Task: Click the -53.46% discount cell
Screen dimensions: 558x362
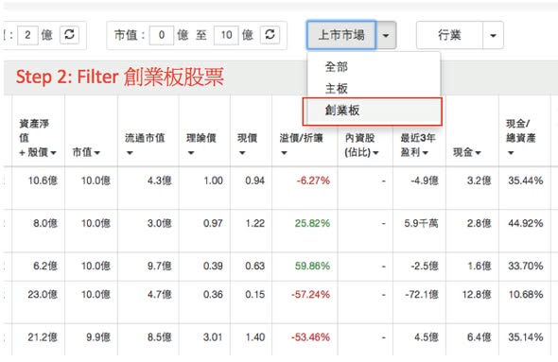Action: [310, 337]
